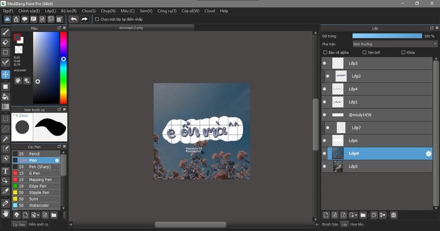
Task: Open the Cửa sổ(W) menu
Action: tap(190, 11)
